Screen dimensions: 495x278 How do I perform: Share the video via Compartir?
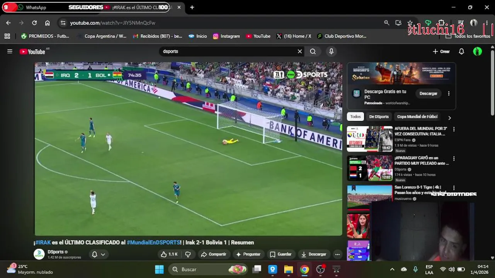point(214,254)
